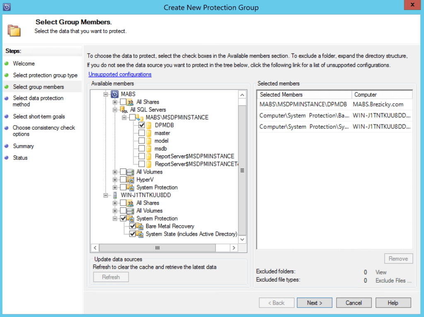Select the MABS\MSDPMINSTANCE\DPMDB row in Selected members
This screenshot has width=424, height=317.
pyautogui.click(x=335, y=104)
